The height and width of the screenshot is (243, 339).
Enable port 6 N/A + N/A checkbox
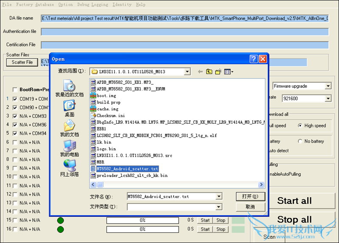coord(15,142)
